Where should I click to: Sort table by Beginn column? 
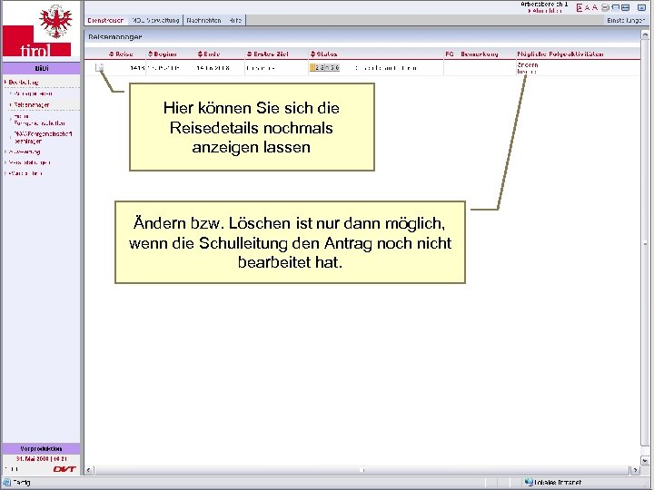163,54
